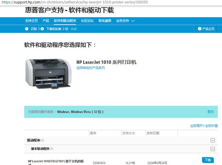Open the HP LaserJet 1010/1012/1015 driver entry
The height and width of the screenshot is (165, 222).
(x=56, y=163)
